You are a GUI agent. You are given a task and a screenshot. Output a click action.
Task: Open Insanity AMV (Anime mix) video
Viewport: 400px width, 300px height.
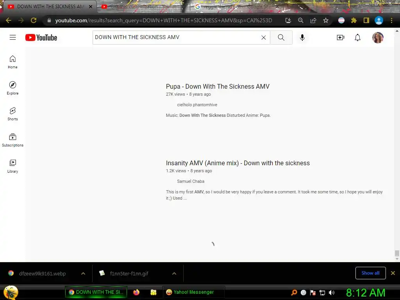click(x=238, y=163)
